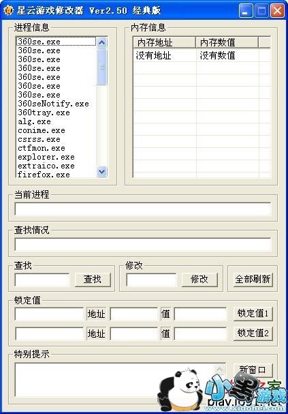Click the address field in 锁定值1 row
Image resolution: width=288 pixels, height=414 pixels.
pos(134,314)
